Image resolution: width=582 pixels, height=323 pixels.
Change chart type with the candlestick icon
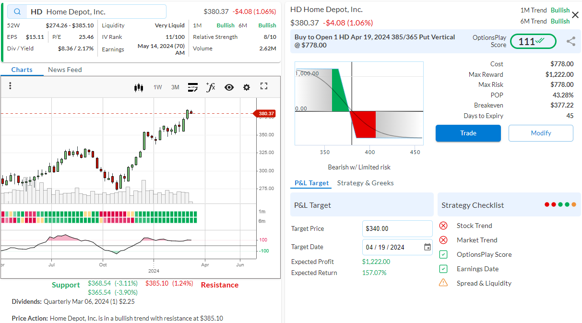139,87
